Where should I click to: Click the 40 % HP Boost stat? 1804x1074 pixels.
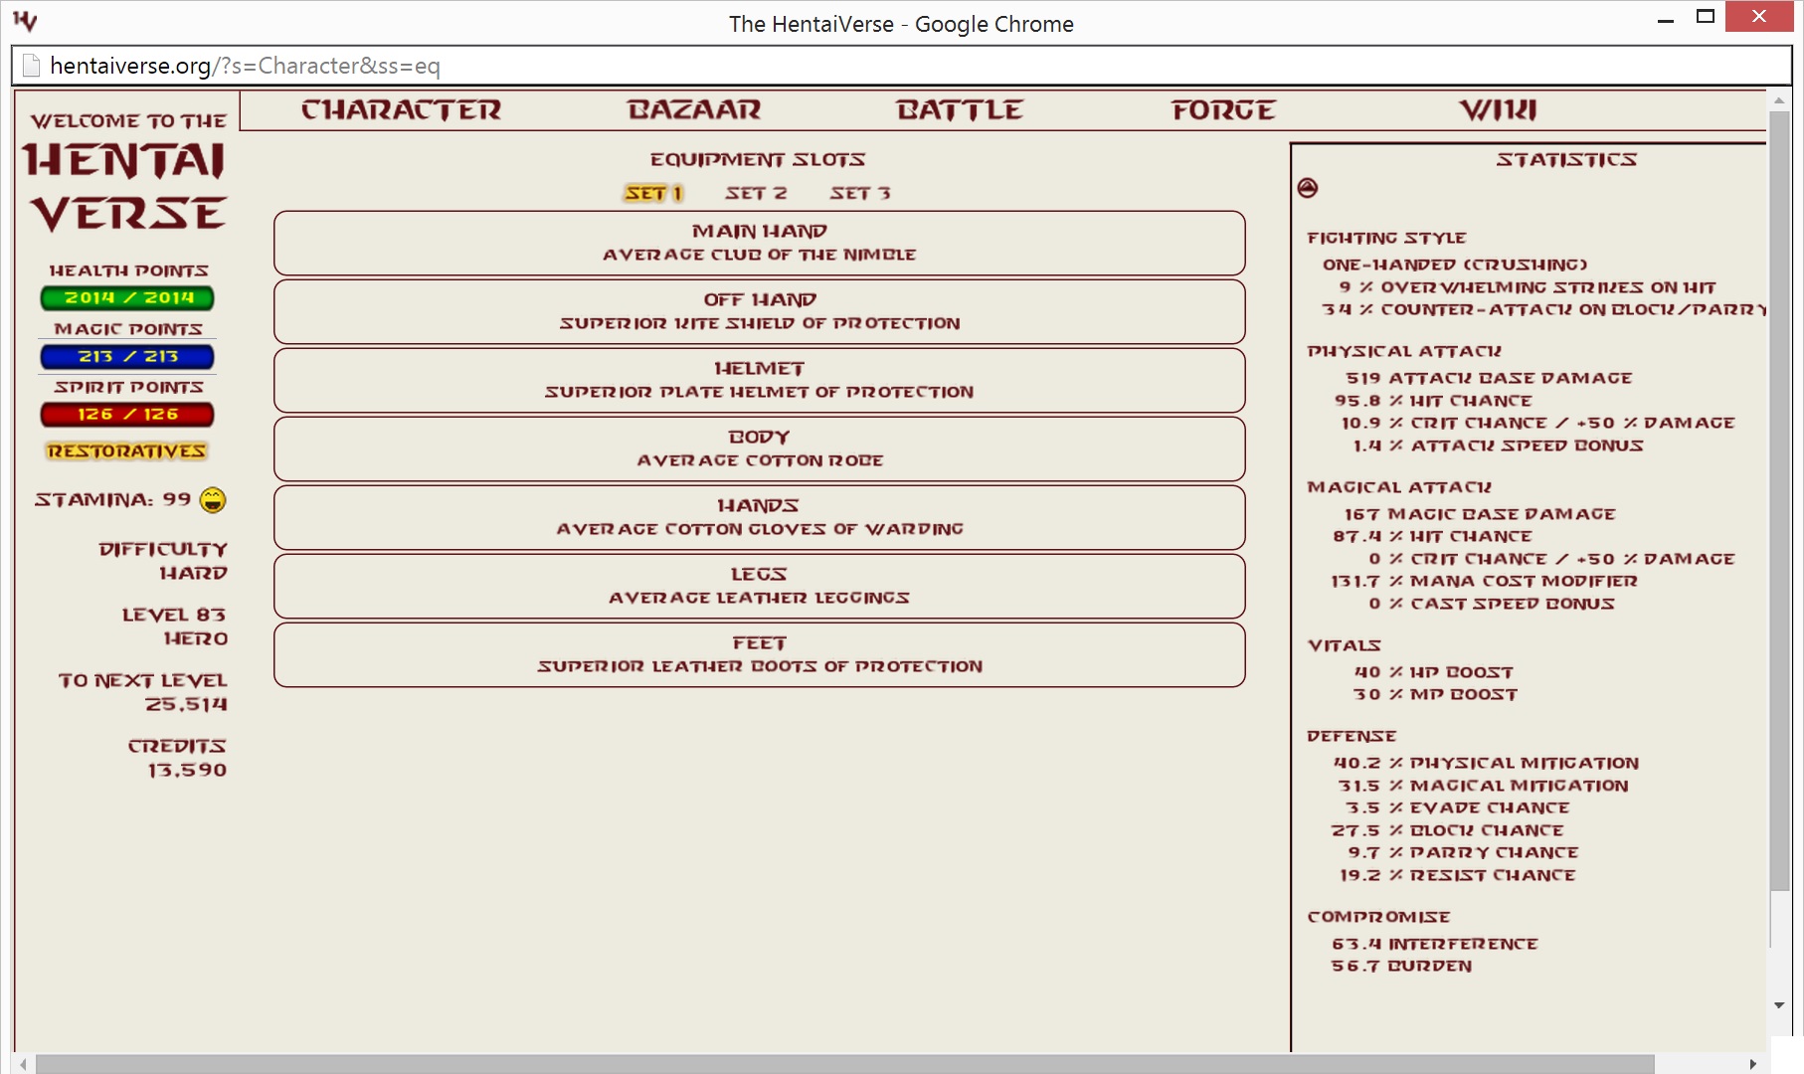coord(1433,672)
